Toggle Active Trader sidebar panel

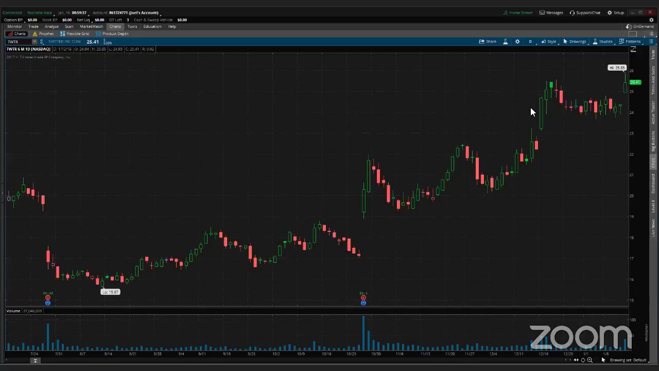[x=653, y=112]
